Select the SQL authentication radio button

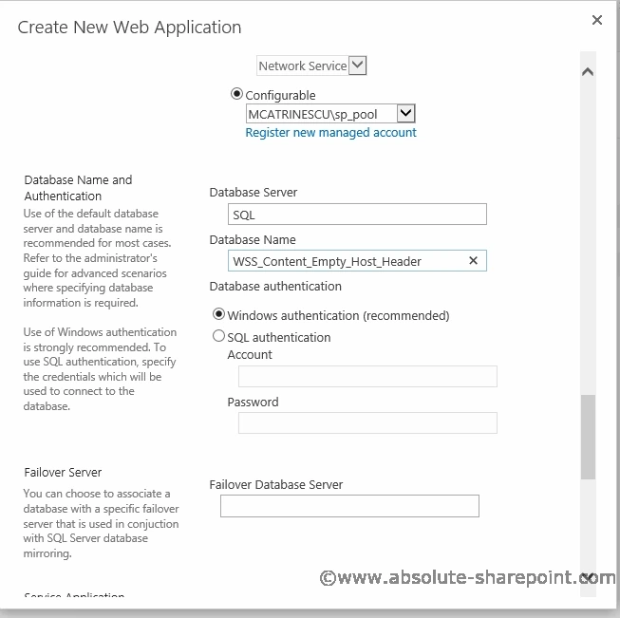218,336
